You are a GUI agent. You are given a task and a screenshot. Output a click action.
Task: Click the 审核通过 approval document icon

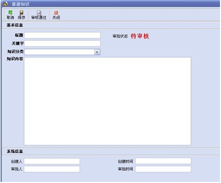(39, 13)
